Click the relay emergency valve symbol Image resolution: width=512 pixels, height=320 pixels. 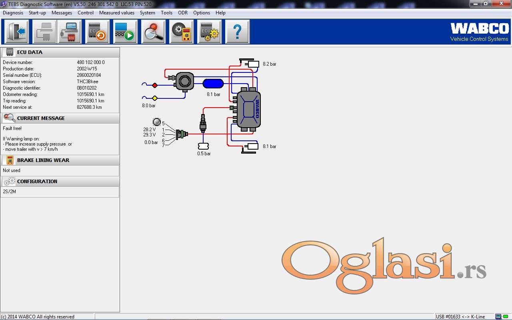[x=184, y=81]
